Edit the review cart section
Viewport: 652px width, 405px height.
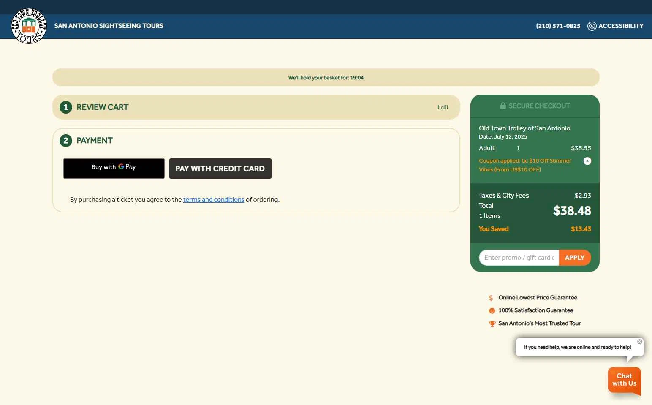[443, 107]
